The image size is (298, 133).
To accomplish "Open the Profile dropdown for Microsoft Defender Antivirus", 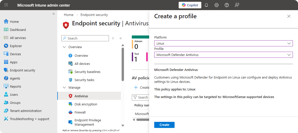I will click(223, 55).
